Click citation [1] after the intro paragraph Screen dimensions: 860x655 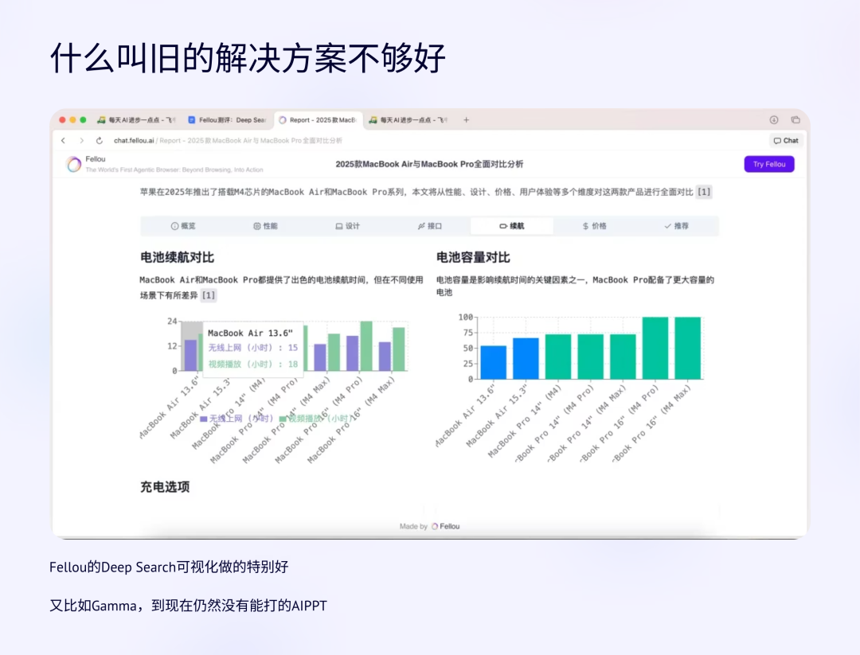click(x=704, y=192)
